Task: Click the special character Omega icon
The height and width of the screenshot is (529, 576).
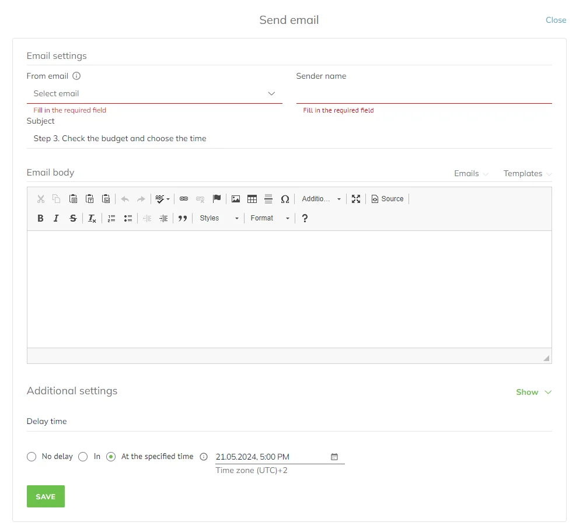Action: pyautogui.click(x=285, y=199)
